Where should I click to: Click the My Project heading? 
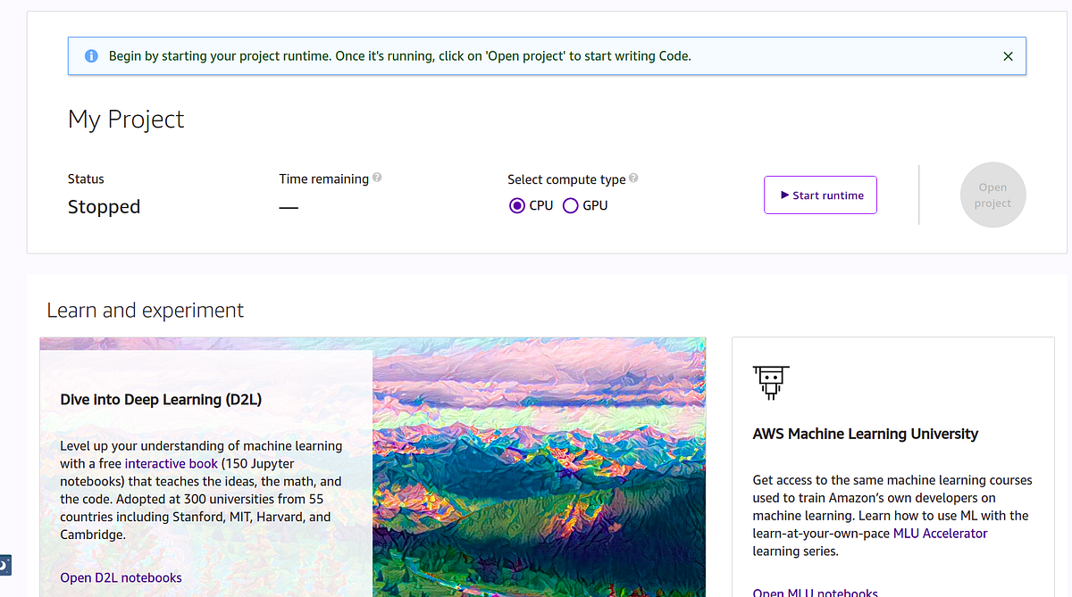[126, 118]
